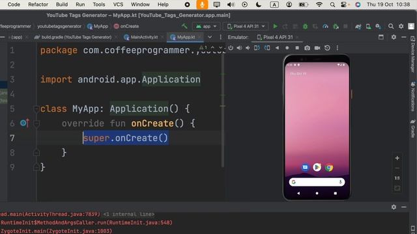
Task: Tap the Messages app icon in emulator
Action: point(305,167)
